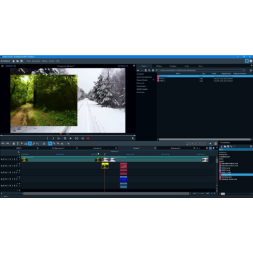Click the red record button

[88, 139]
